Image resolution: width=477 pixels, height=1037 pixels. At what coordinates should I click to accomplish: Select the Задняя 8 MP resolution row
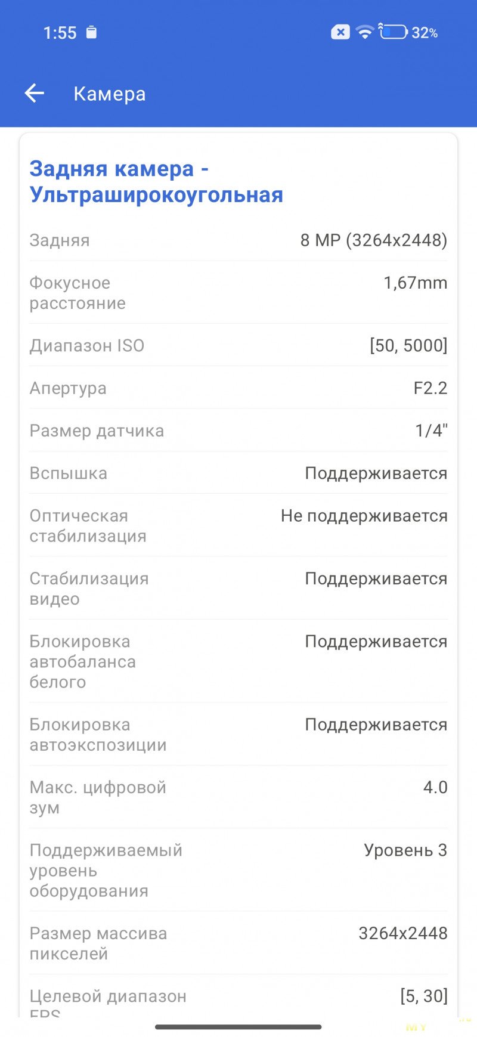click(x=238, y=240)
